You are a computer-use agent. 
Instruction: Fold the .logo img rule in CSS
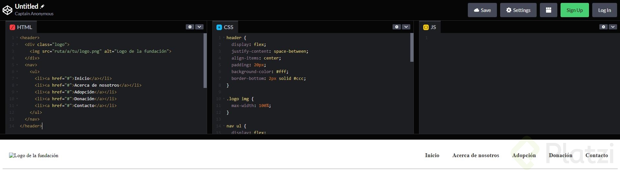coord(224,99)
